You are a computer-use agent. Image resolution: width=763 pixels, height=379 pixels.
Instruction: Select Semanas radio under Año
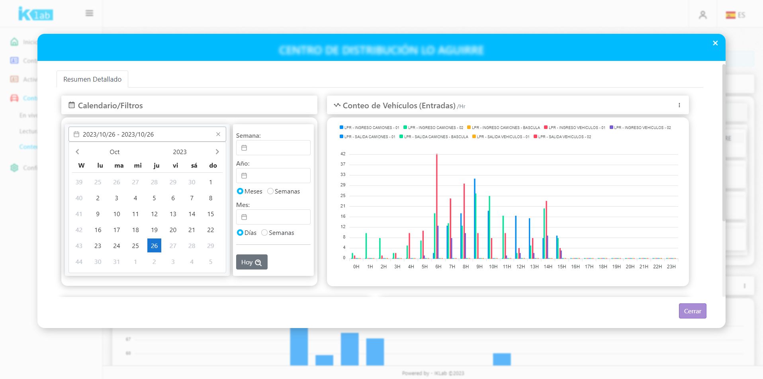(270, 191)
